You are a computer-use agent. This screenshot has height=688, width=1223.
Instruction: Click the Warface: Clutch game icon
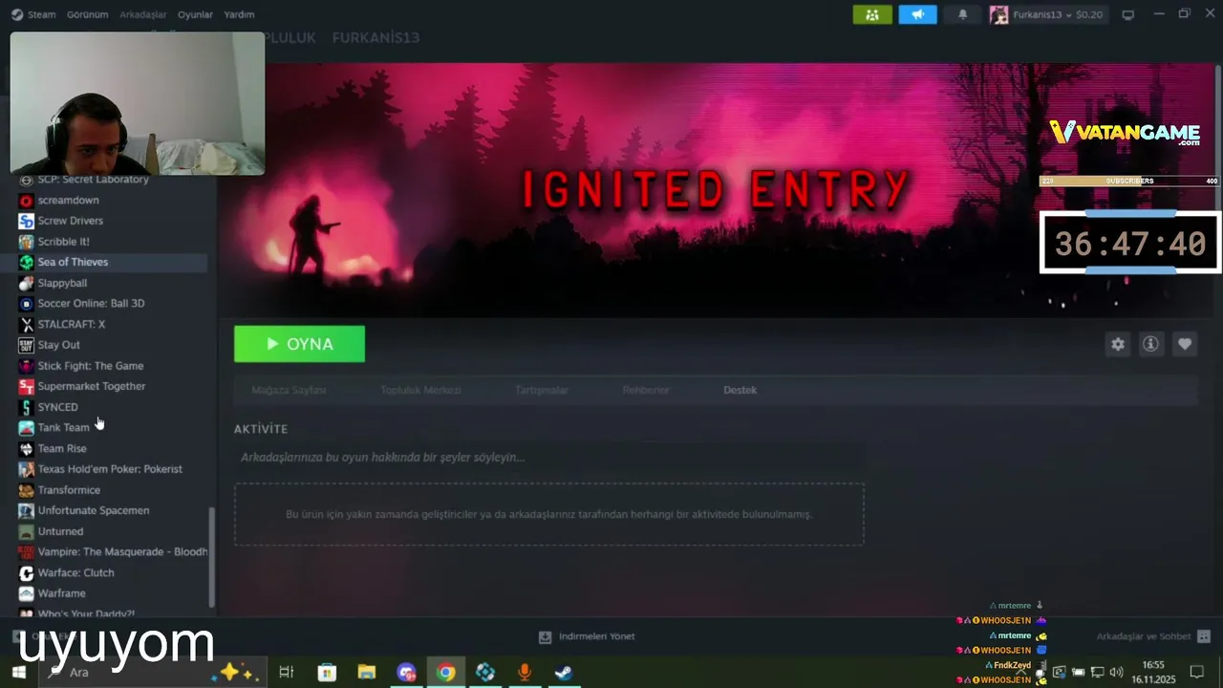tap(27, 572)
